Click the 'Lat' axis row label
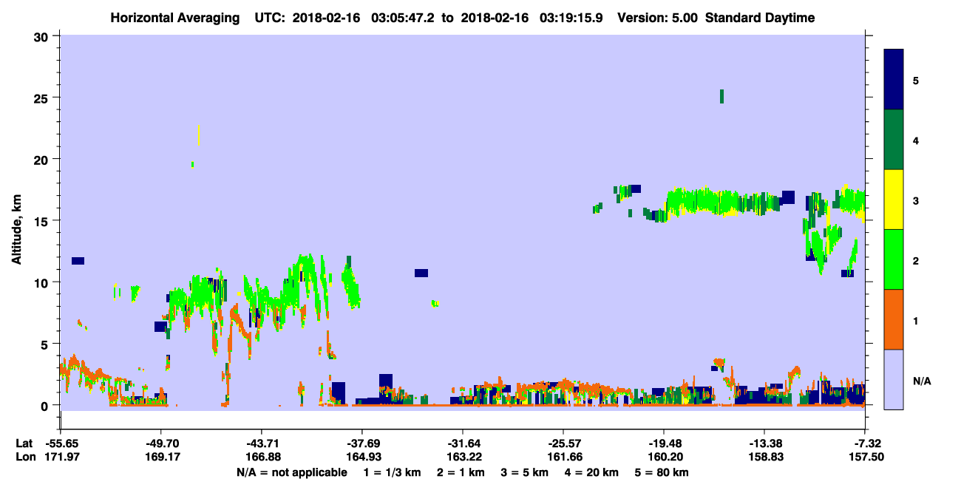The height and width of the screenshot is (493, 961). pos(24,443)
